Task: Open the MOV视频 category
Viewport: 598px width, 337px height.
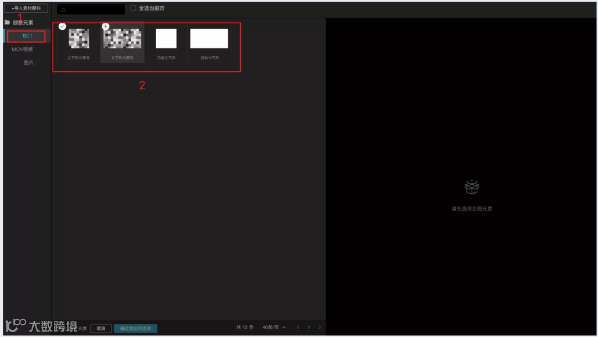Action: click(22, 49)
